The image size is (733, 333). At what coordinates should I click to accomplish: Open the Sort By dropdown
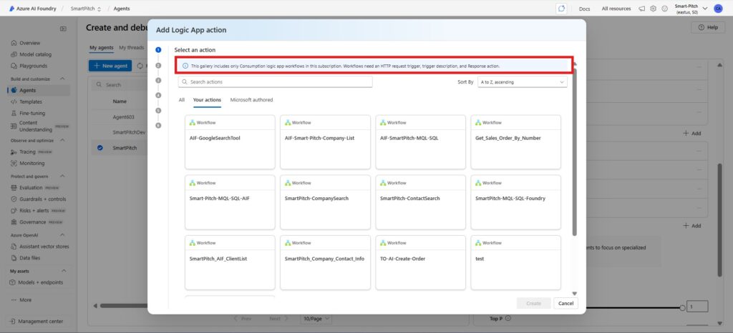tap(522, 82)
